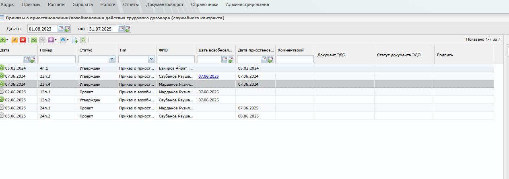Click calendar-arrow icon next to 'Дата с' field
509x179 pixels.
pos(67,29)
